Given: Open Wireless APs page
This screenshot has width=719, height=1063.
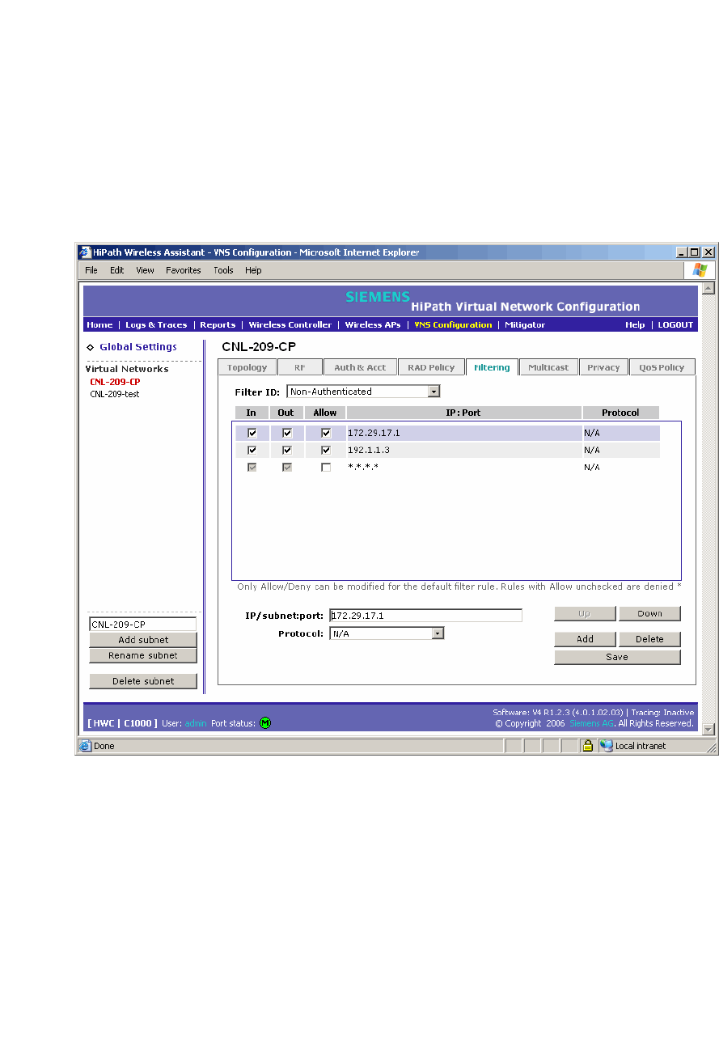Looking at the screenshot, I should click(372, 325).
